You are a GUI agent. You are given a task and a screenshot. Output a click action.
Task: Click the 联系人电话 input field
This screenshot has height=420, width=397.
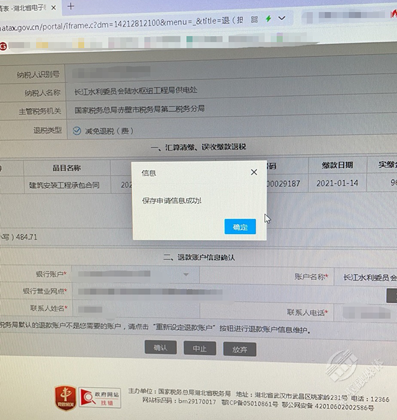pos(367,313)
